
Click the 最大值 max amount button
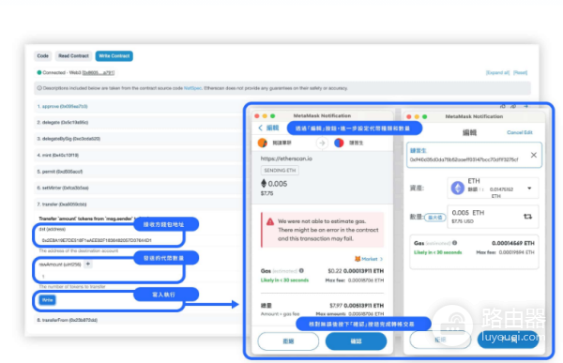pyautogui.click(x=435, y=218)
